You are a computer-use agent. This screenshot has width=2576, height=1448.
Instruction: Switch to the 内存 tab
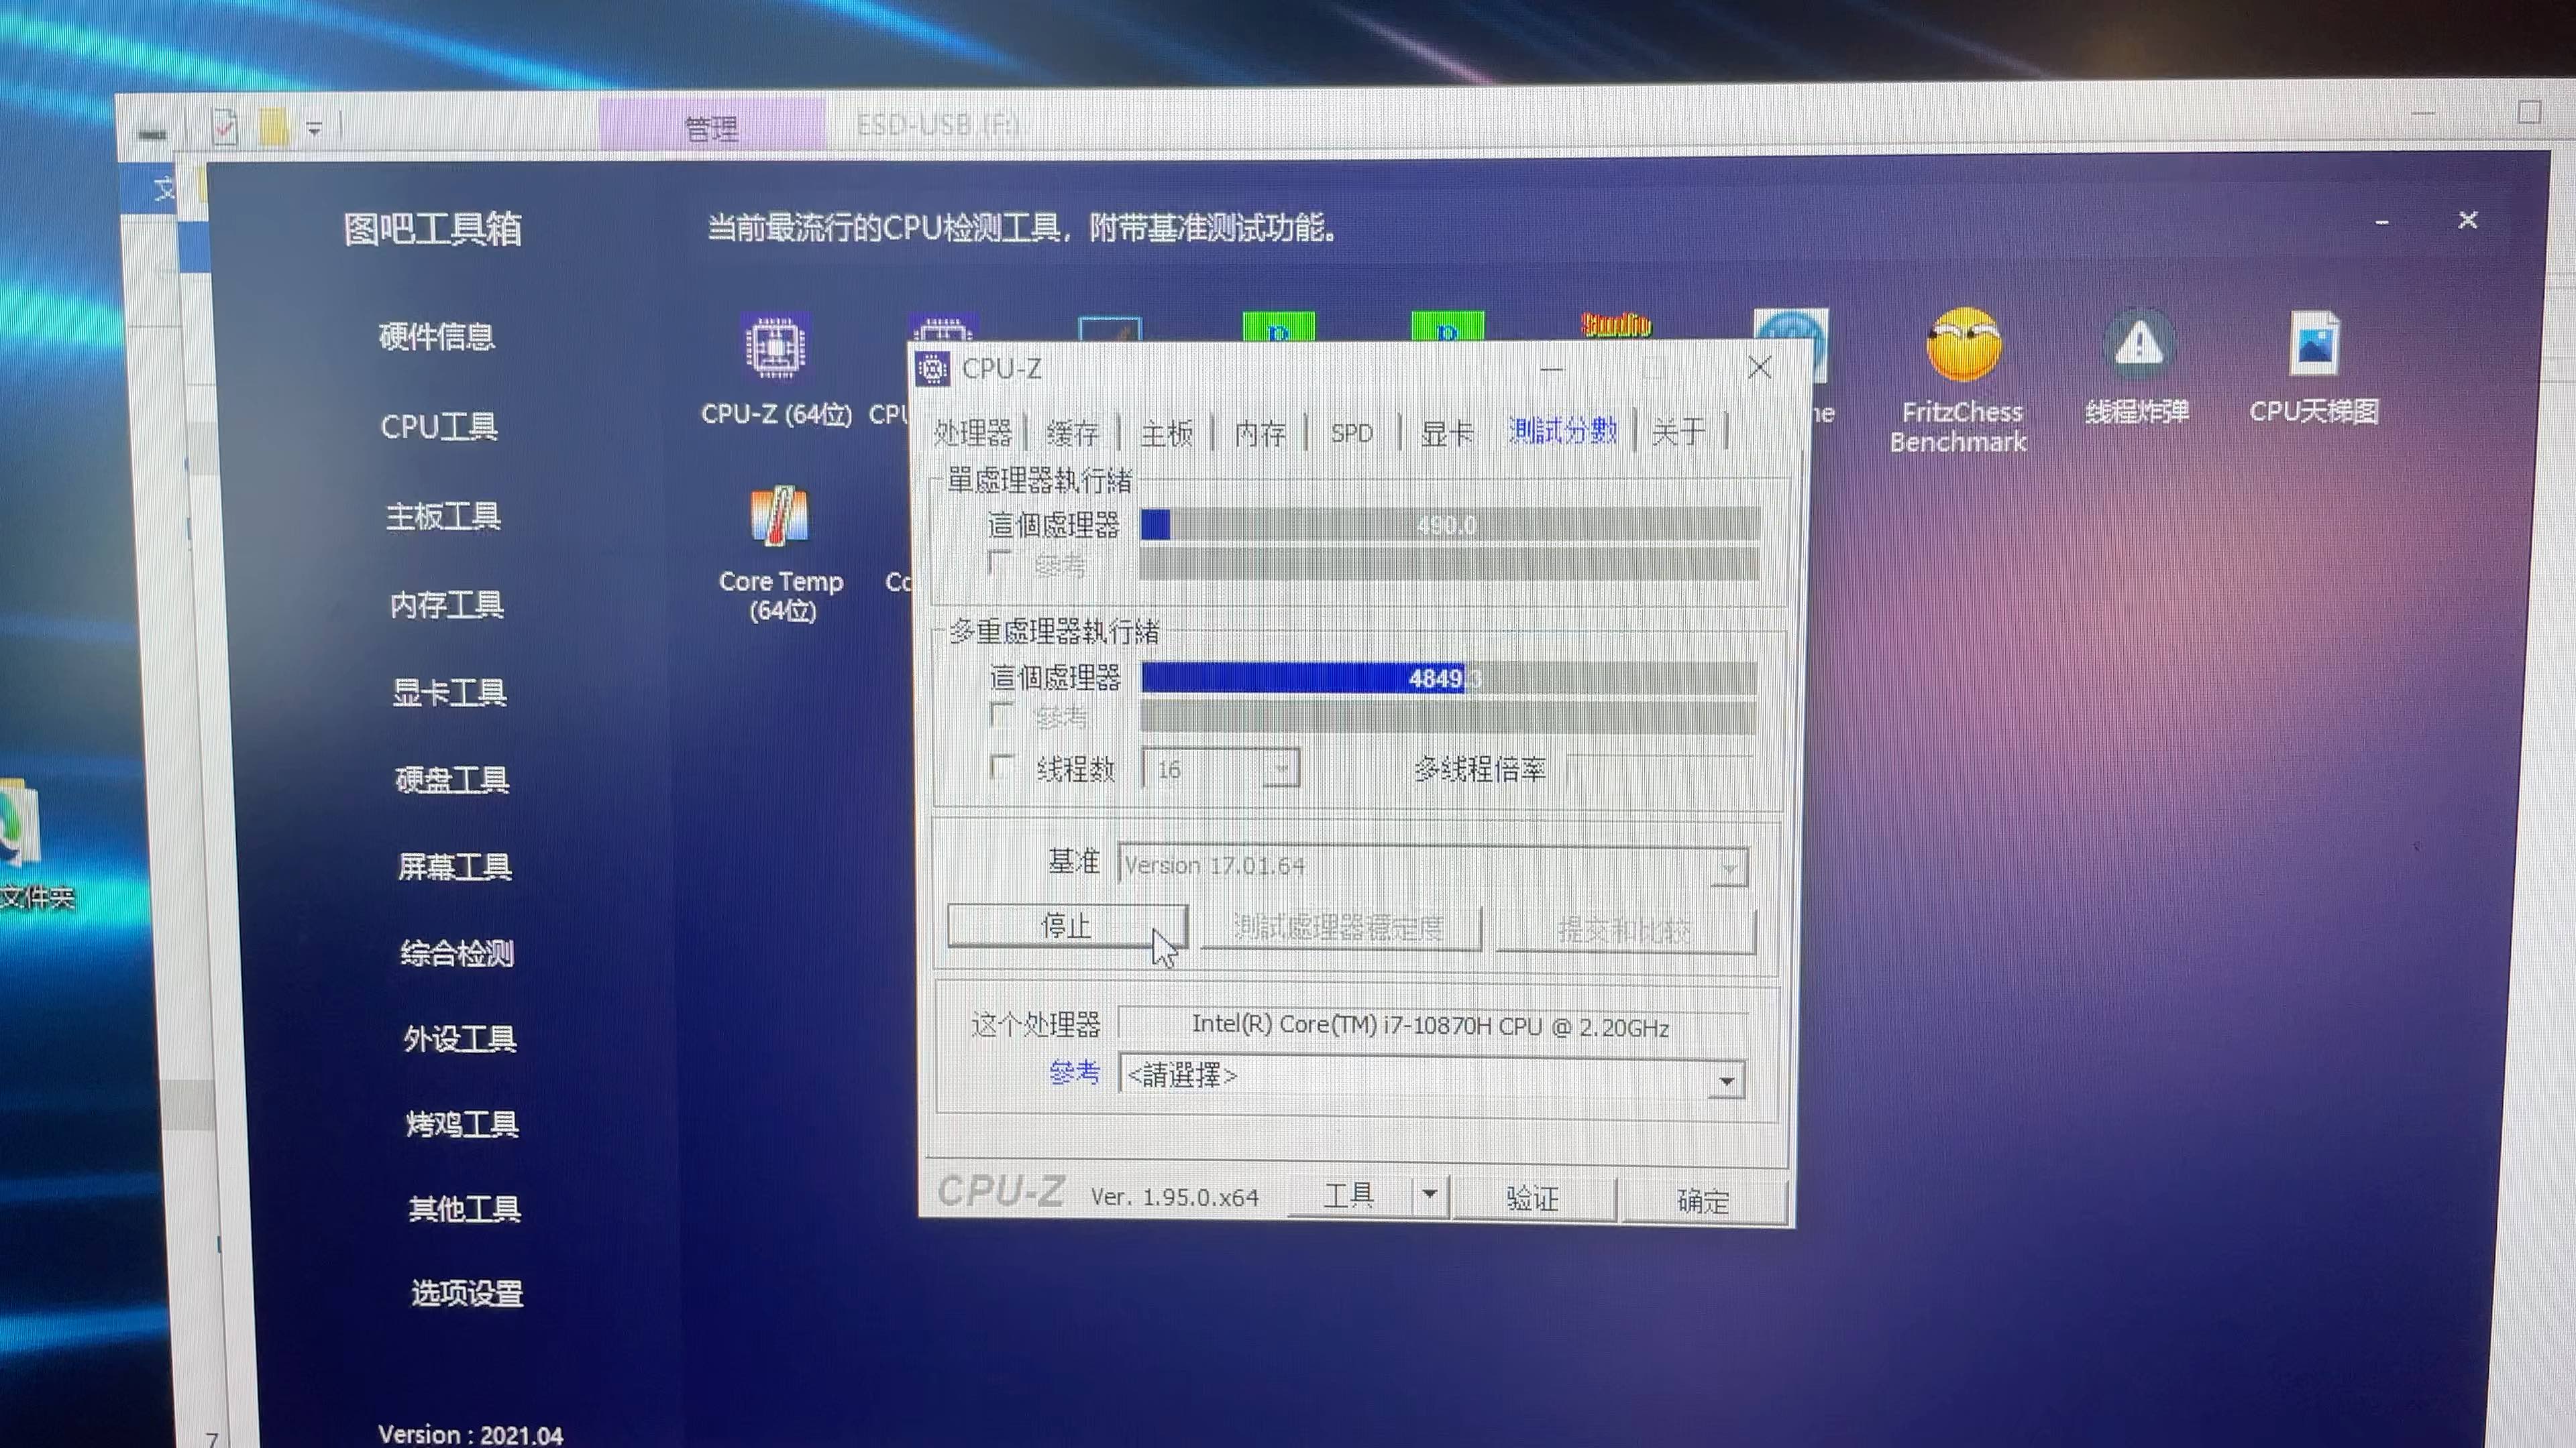tap(1259, 432)
